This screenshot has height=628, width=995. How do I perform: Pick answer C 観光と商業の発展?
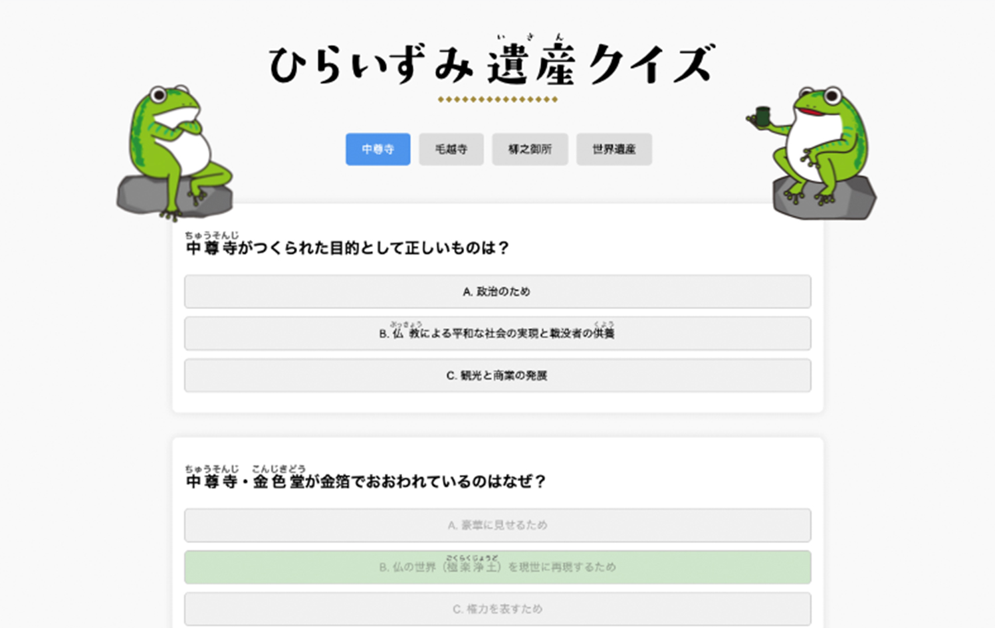497,375
